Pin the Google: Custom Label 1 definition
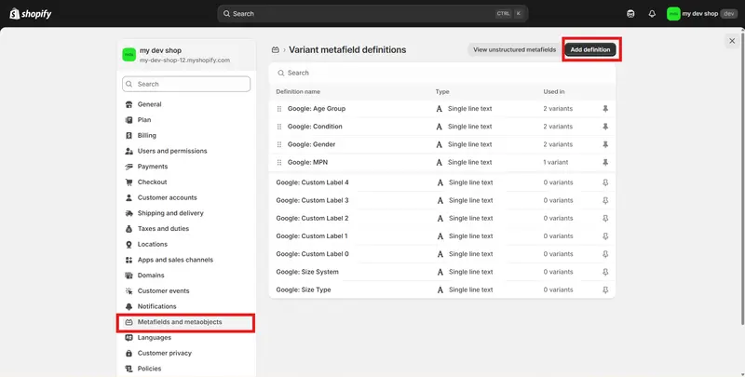 point(605,236)
